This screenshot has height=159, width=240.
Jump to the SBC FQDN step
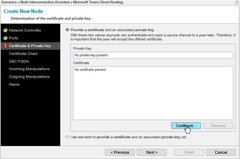pyautogui.click(x=19, y=61)
